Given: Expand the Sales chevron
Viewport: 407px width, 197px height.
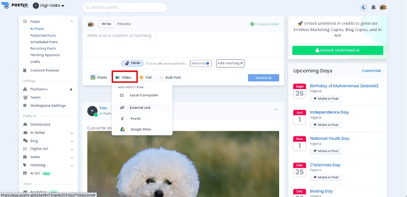Looking at the screenshot, I should 72,157.
